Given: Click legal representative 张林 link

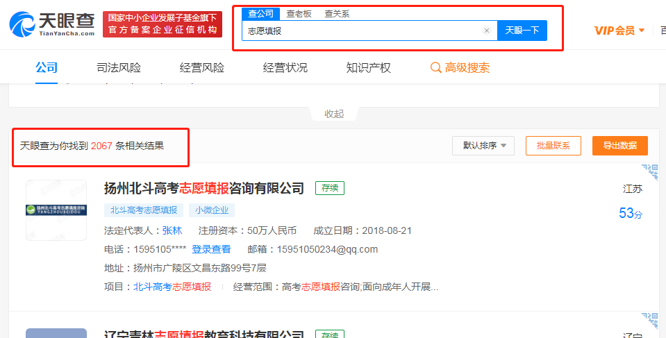Looking at the screenshot, I should (172, 230).
